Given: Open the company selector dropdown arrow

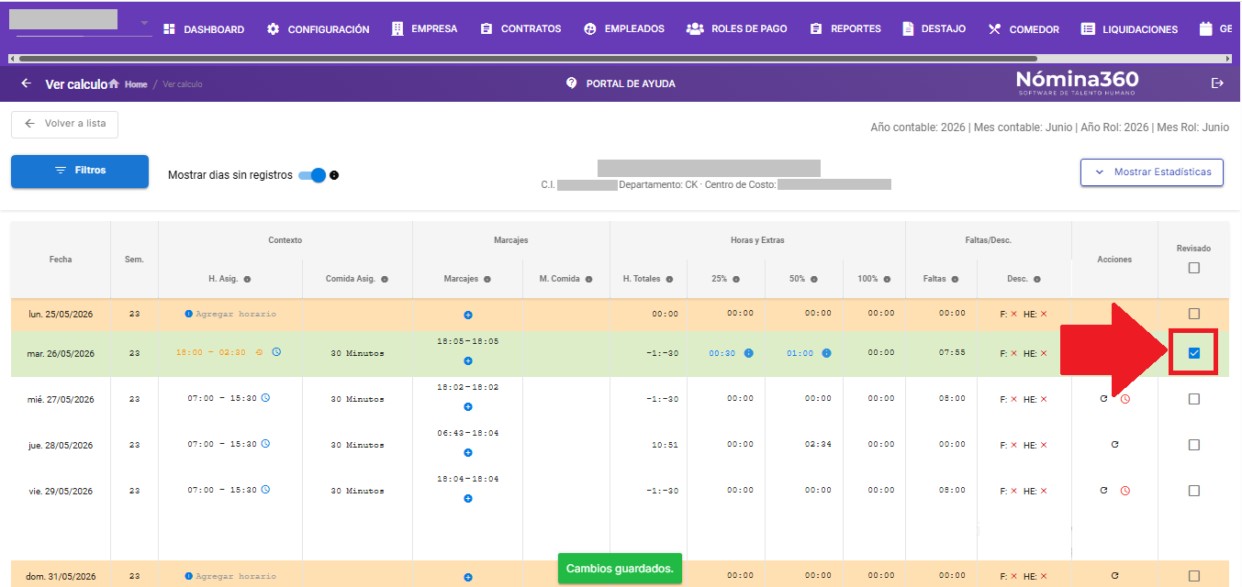Looking at the screenshot, I should click(144, 23).
